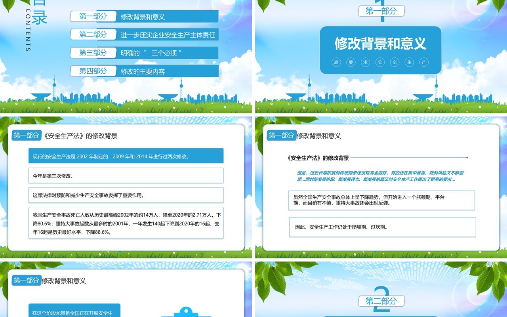Select the text box 今年是第三次修改。

pyautogui.click(x=126, y=175)
